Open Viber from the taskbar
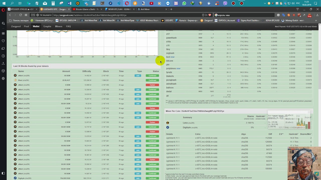The width and height of the screenshot is (321, 180). pyautogui.click(x=225, y=3)
